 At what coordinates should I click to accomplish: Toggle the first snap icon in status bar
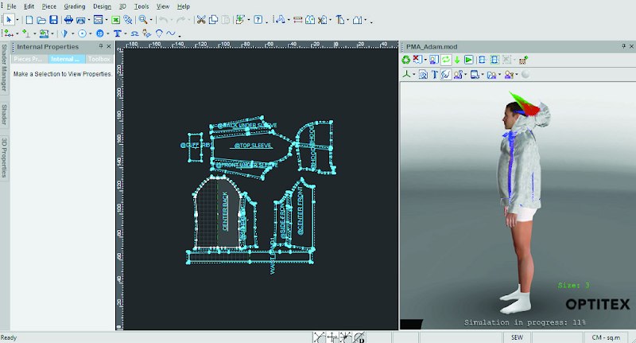(319, 337)
